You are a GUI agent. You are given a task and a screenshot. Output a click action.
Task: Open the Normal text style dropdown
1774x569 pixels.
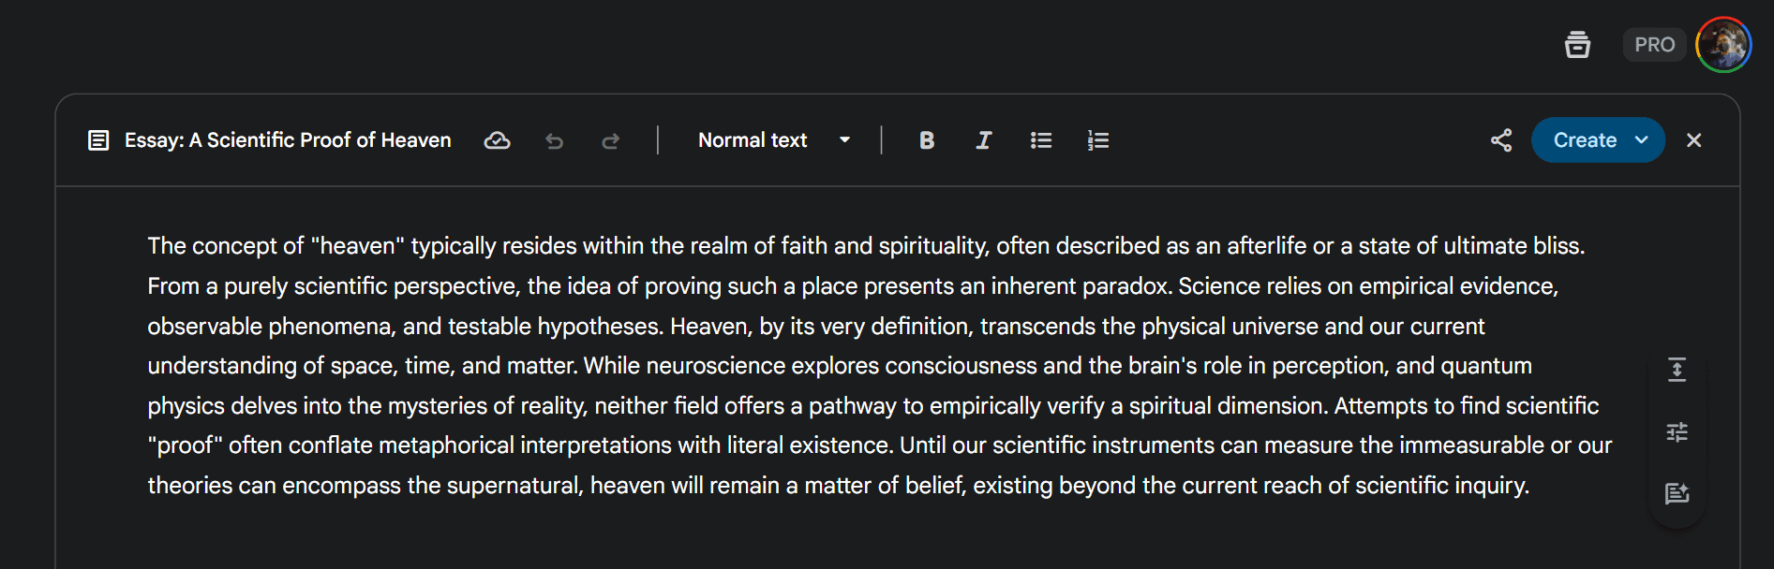point(775,140)
